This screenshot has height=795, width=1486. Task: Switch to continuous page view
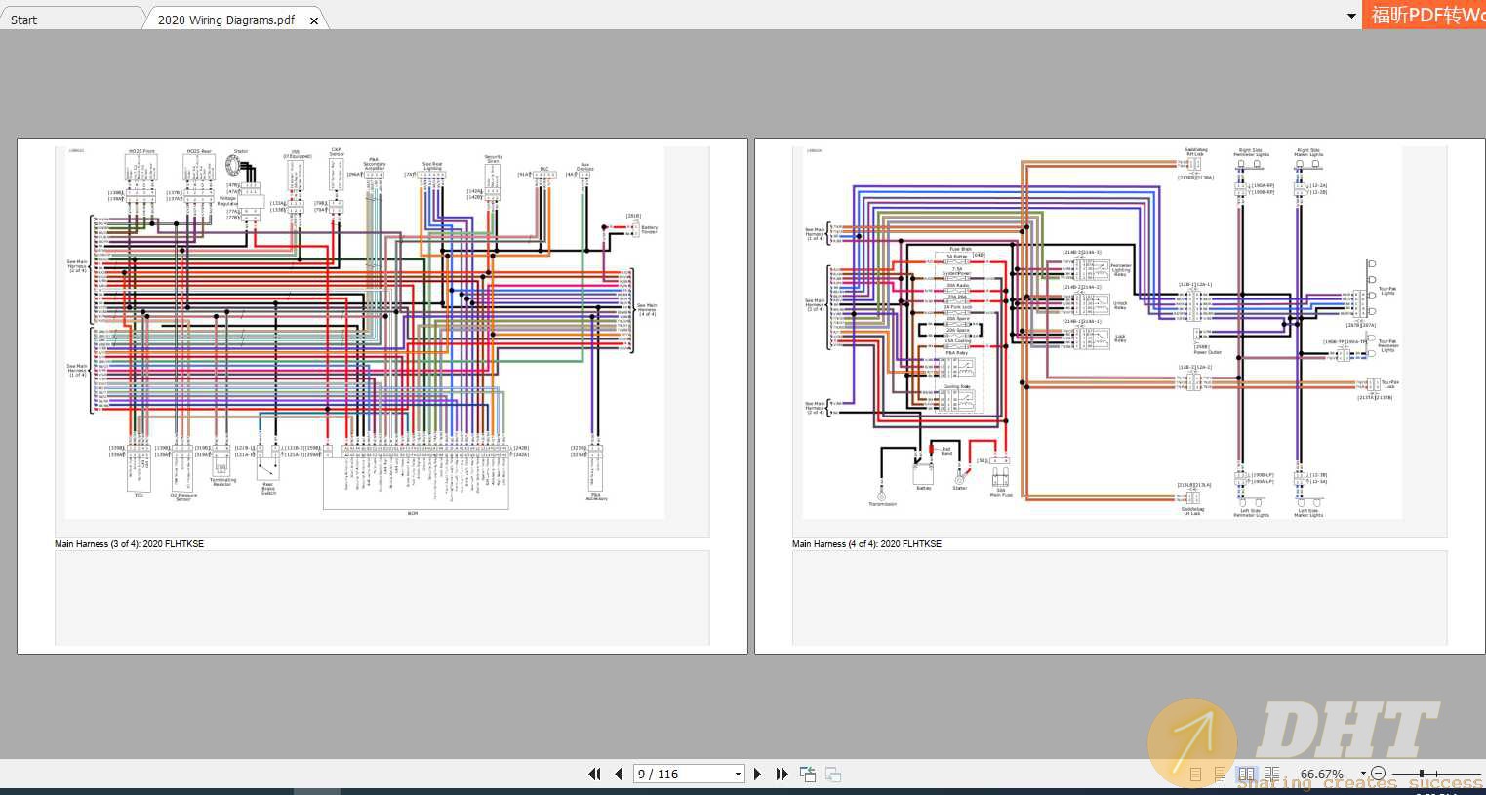coord(1220,775)
